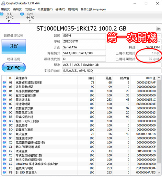Click status circle icon for attribute 01

pos(4,83)
